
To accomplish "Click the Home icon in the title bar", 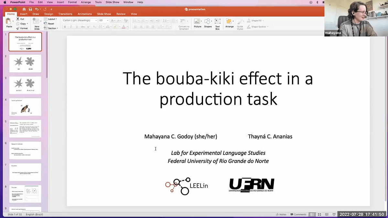I will tap(24, 9).
